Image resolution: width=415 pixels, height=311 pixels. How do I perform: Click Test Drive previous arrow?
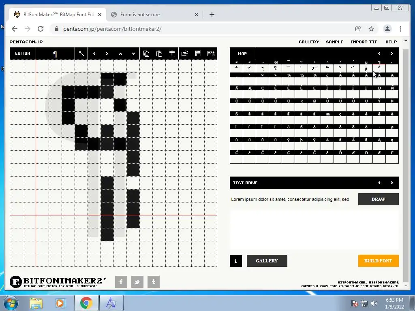coord(379,183)
